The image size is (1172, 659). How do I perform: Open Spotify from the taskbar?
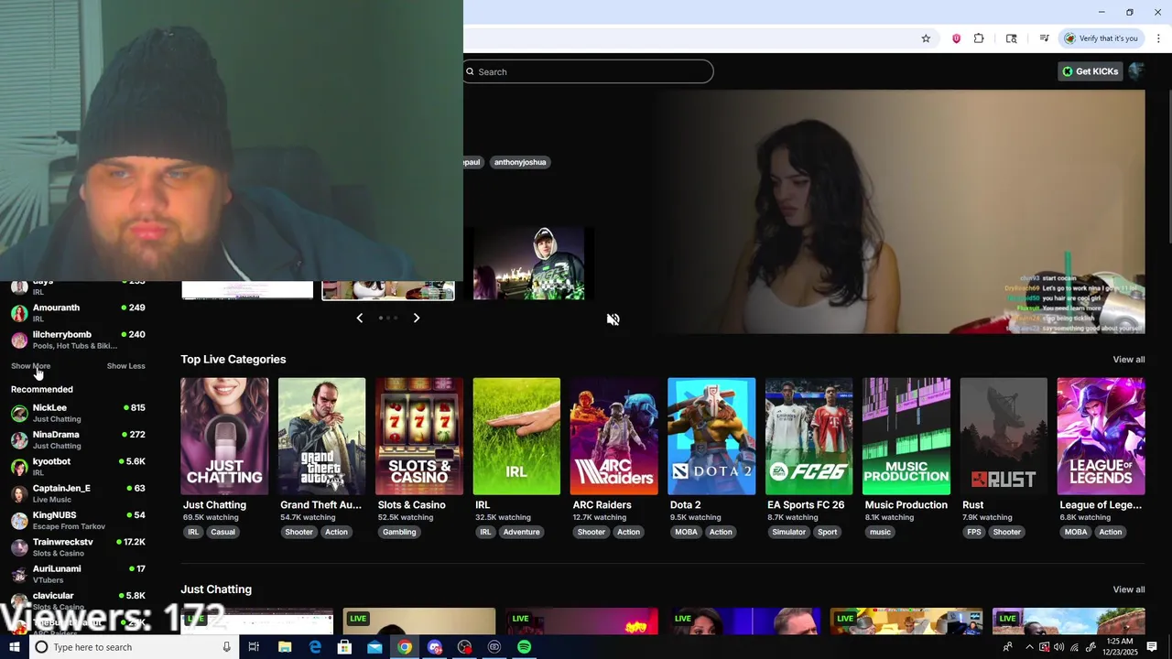(524, 647)
